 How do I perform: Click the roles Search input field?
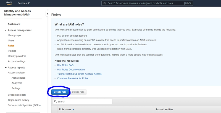click(84, 101)
